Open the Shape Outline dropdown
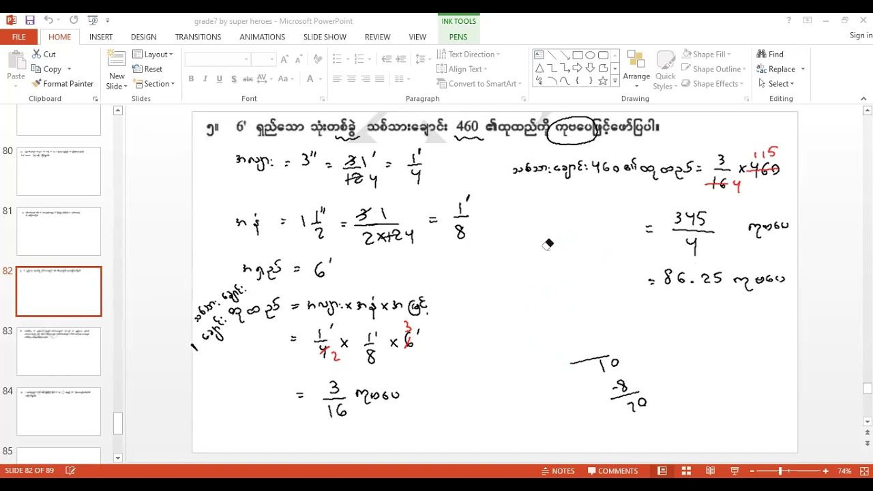This screenshot has height=491, width=873. pyautogui.click(x=713, y=69)
